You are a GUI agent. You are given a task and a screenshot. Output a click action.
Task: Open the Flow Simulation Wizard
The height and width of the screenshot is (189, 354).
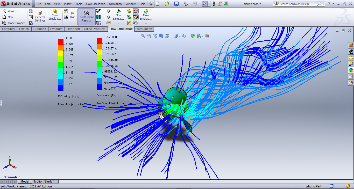point(9,11)
